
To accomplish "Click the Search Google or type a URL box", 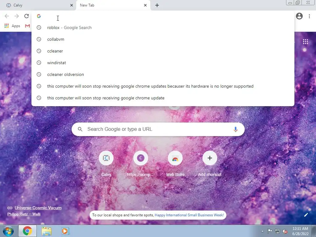I will coord(158,129).
